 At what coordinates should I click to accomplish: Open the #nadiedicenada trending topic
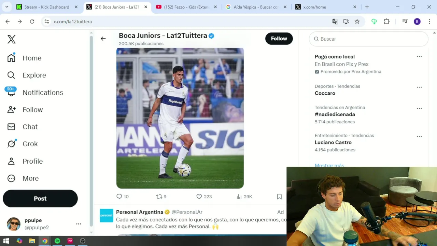[x=335, y=114]
